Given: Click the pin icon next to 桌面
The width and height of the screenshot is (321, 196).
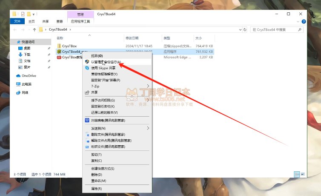Looking at the screenshot, I should (49, 48).
